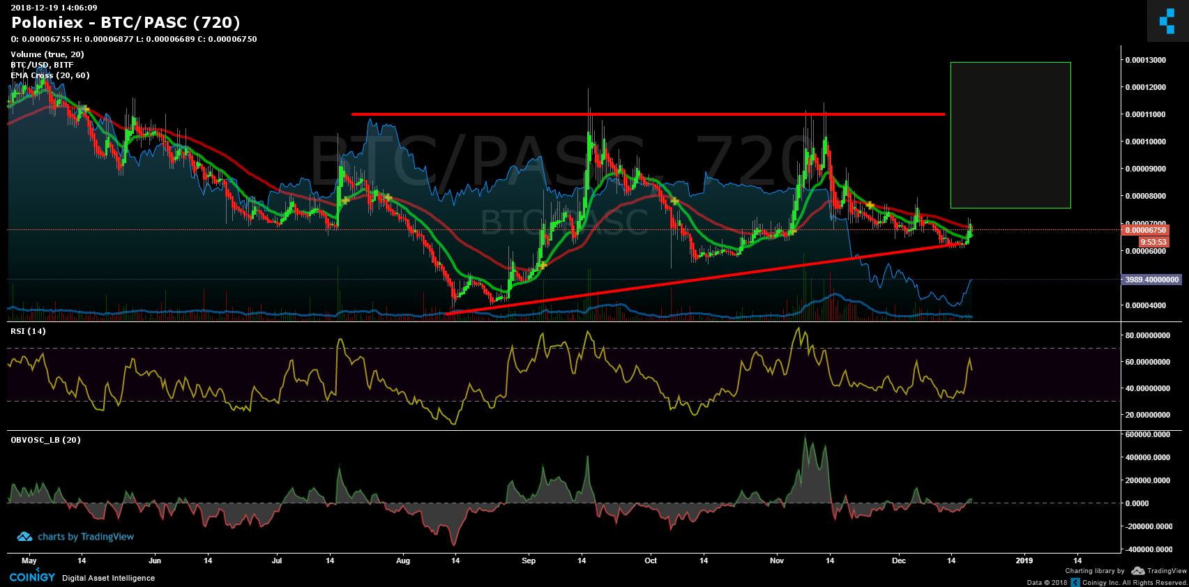This screenshot has width=1189, height=587.
Task: Click the 0.00010000 price axis label
Action: (x=1145, y=142)
